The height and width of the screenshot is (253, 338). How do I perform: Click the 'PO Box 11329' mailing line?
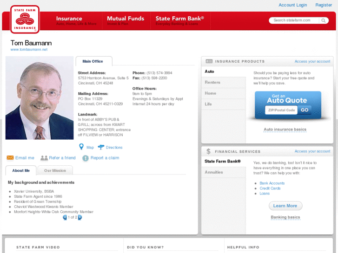90,99
